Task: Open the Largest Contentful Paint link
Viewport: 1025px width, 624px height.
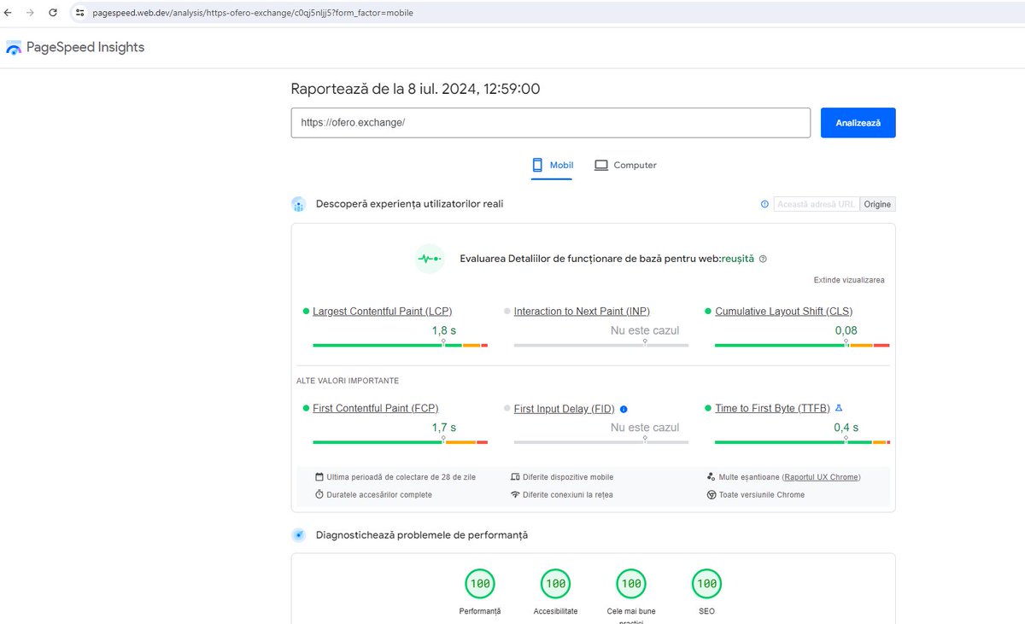Action: click(382, 311)
